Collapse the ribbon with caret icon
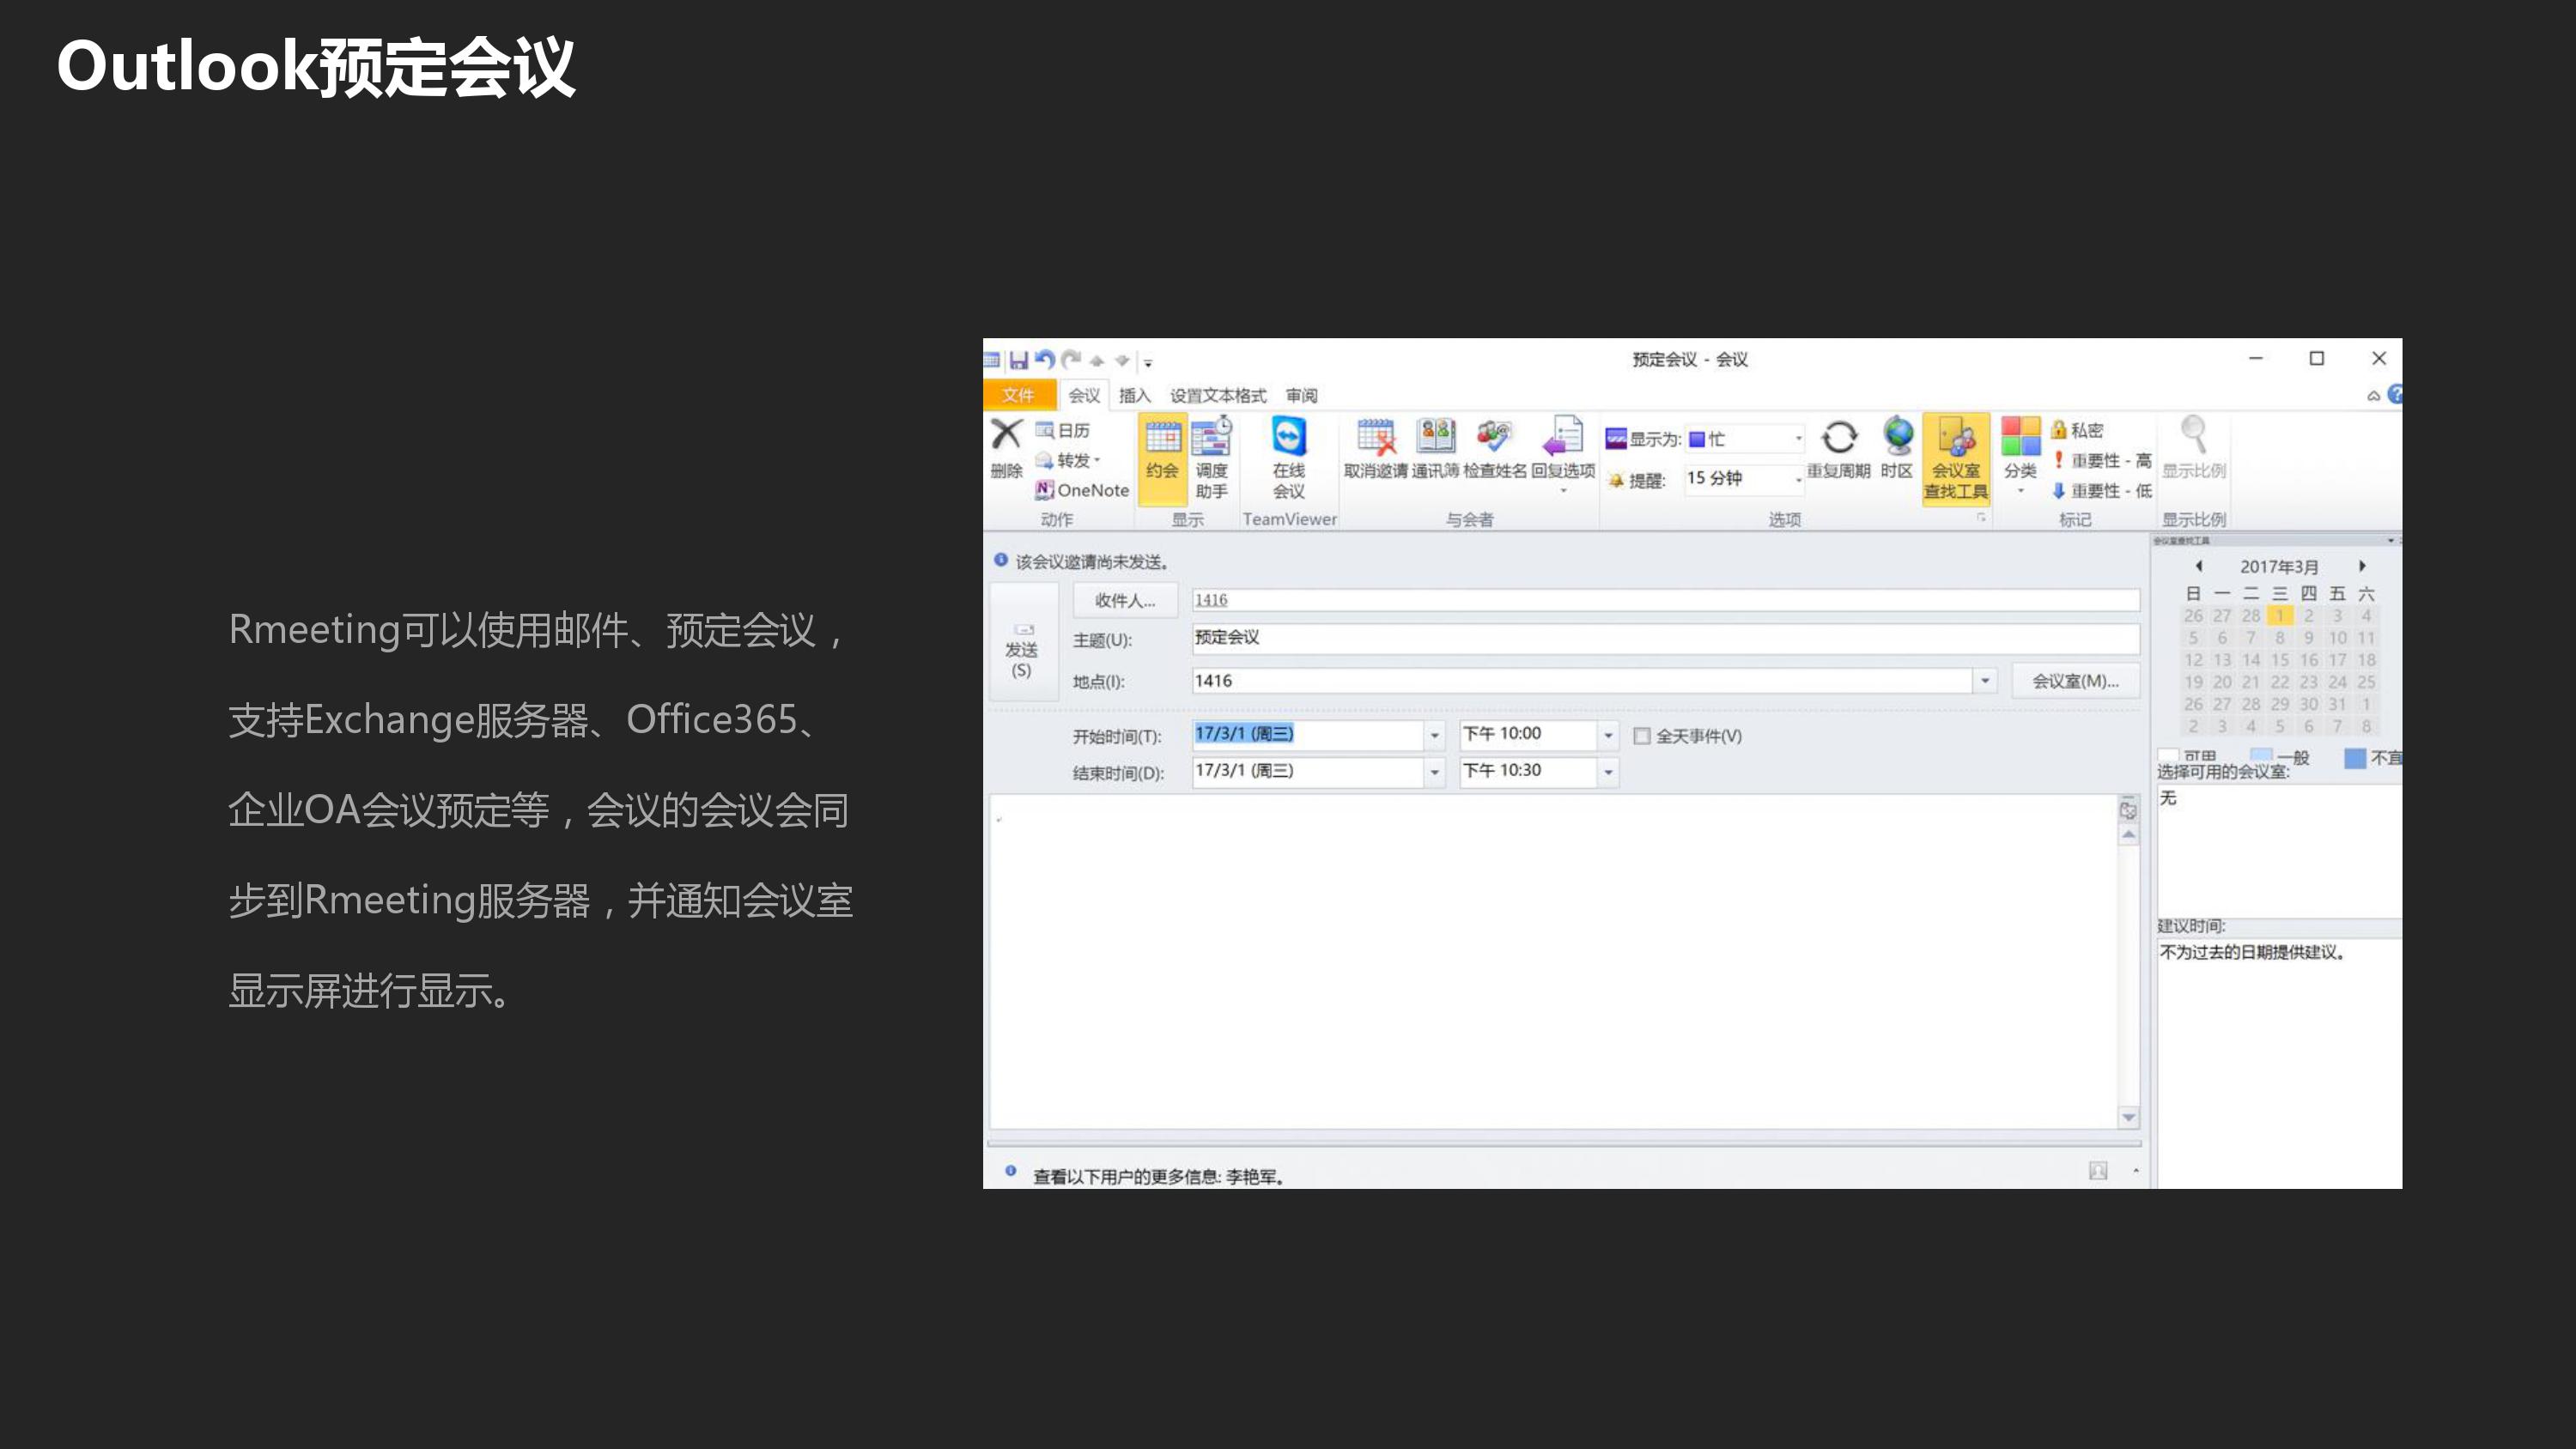The height and width of the screenshot is (1449, 2576). 2373,396
